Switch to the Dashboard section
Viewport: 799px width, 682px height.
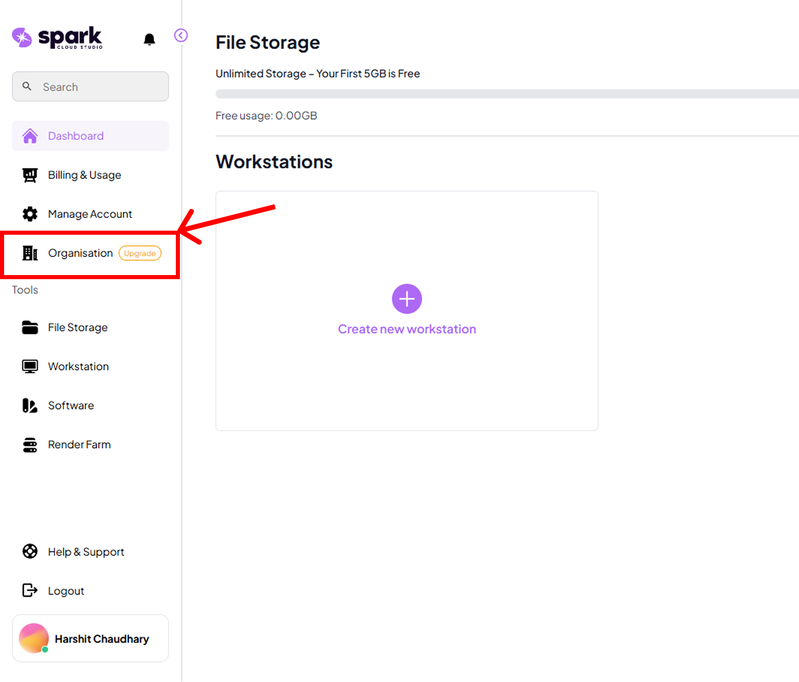[x=75, y=135]
